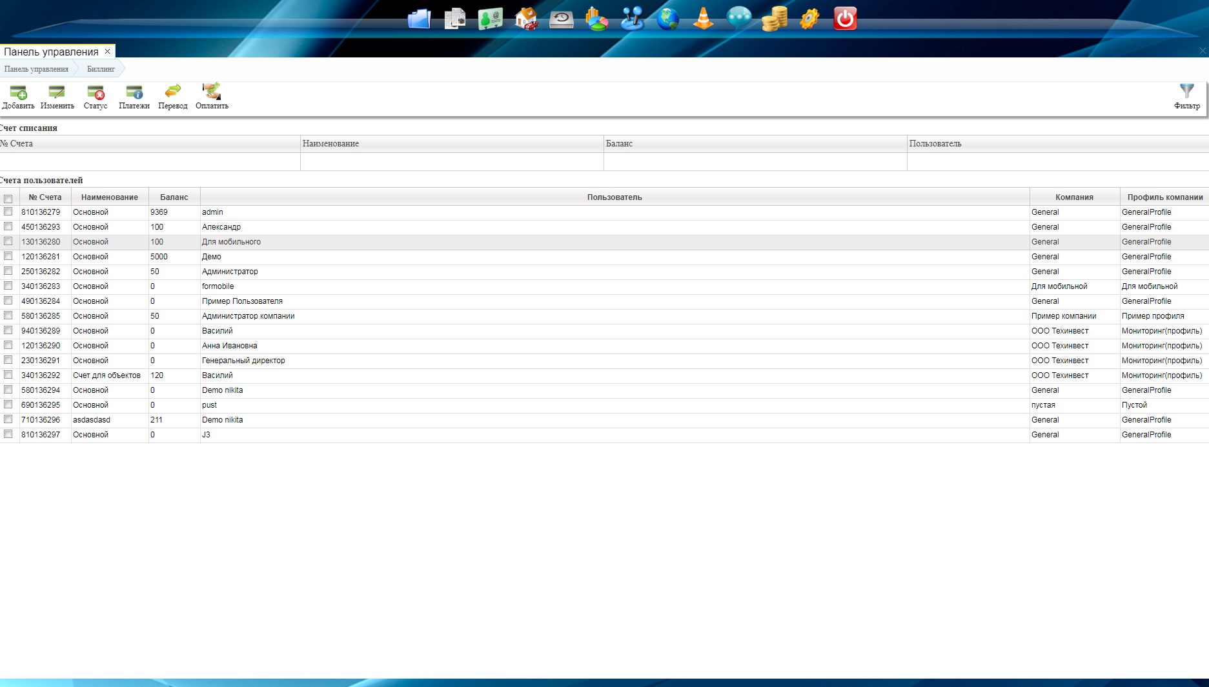Select checkbox for account 340136292
Viewport: 1209px width, 687px height.
[8, 375]
